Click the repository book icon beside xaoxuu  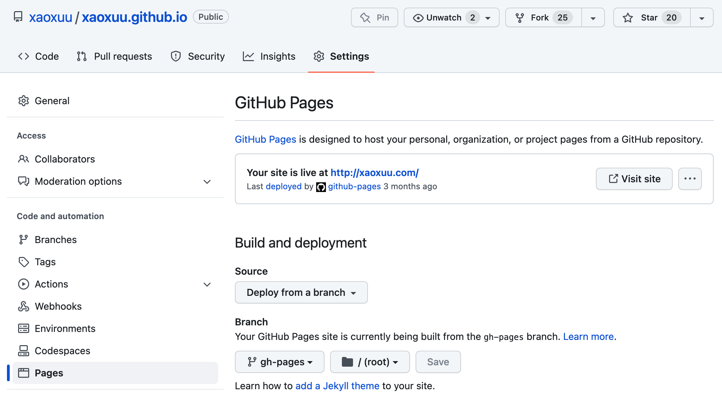(x=18, y=17)
